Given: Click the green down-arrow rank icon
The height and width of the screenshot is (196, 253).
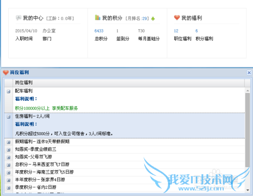Looking at the screenshot, I should click(x=153, y=19).
